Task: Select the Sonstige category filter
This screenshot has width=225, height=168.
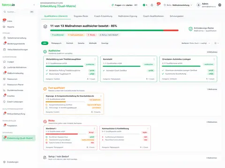Action: pos(105,43)
